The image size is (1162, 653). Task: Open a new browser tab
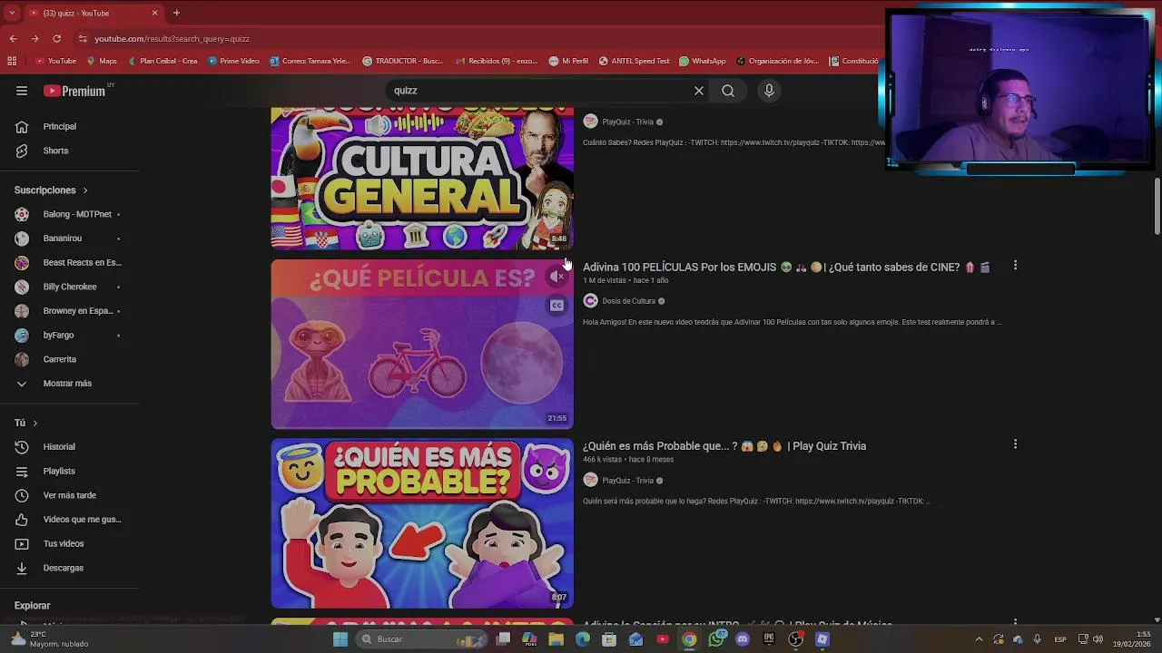(x=176, y=13)
